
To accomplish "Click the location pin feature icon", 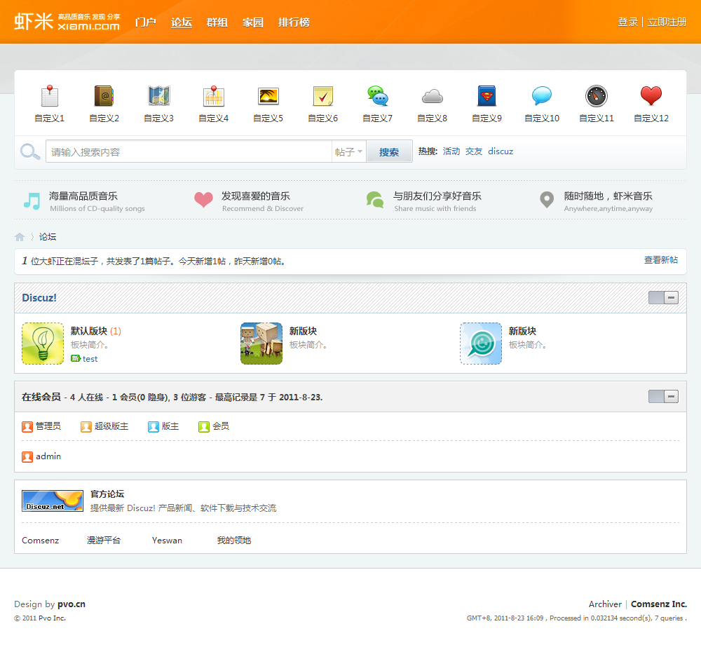I will click(x=547, y=200).
